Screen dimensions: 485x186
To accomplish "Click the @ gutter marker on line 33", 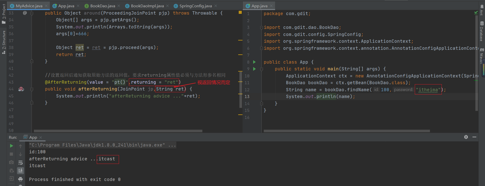I will tap(25, 13).
